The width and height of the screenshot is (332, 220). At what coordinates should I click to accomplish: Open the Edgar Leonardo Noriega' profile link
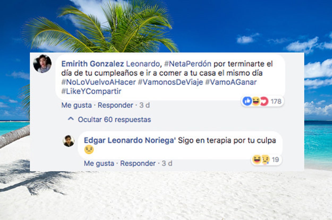pos(130,140)
